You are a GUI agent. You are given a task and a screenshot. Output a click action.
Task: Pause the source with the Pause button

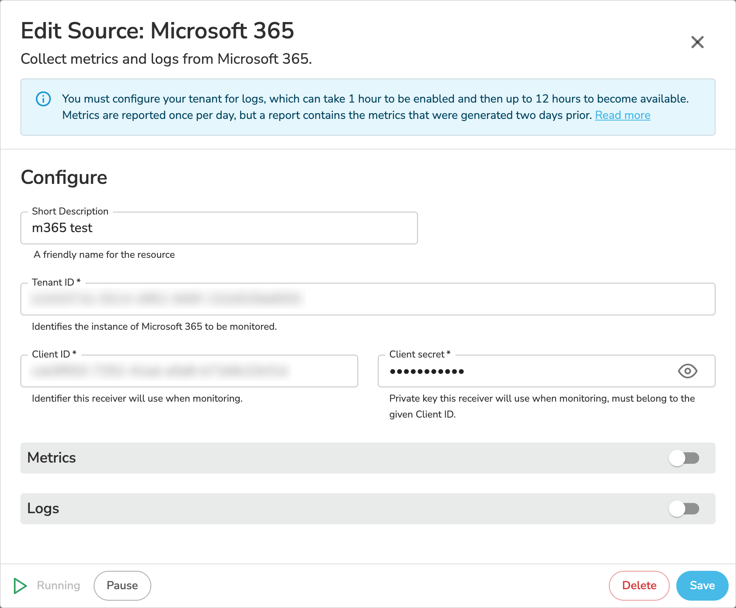[x=122, y=586]
